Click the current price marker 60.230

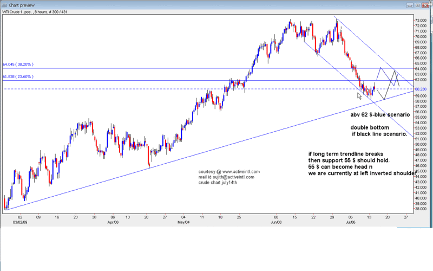421,89
